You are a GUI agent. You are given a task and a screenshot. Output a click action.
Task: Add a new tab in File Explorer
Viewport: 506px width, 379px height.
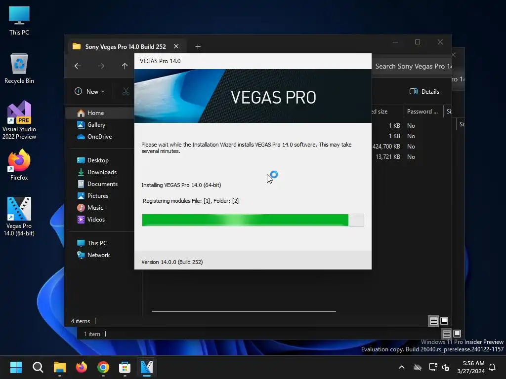coord(198,47)
